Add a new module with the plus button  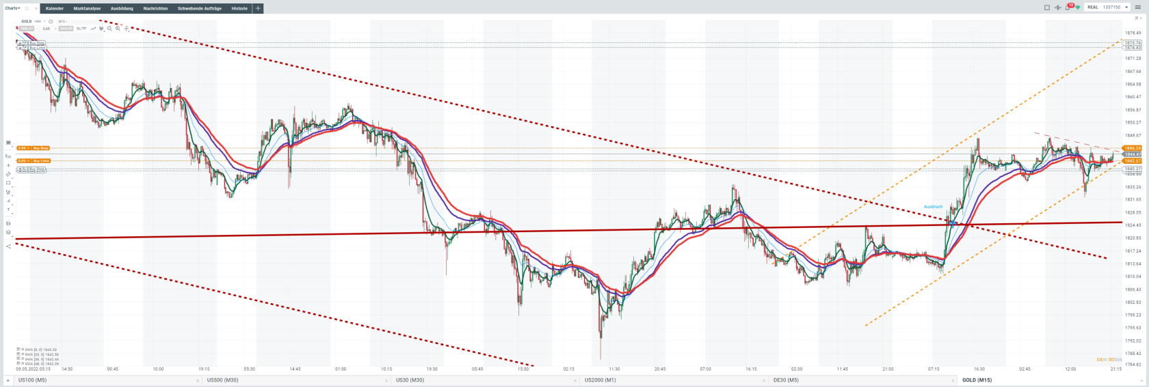point(258,8)
